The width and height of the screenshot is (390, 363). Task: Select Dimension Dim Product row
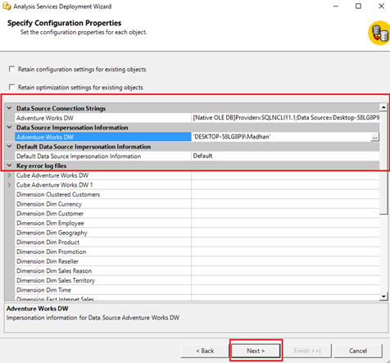(x=103, y=242)
